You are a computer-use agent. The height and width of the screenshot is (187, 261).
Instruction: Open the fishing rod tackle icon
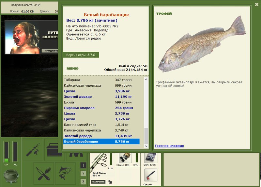tap(33, 150)
